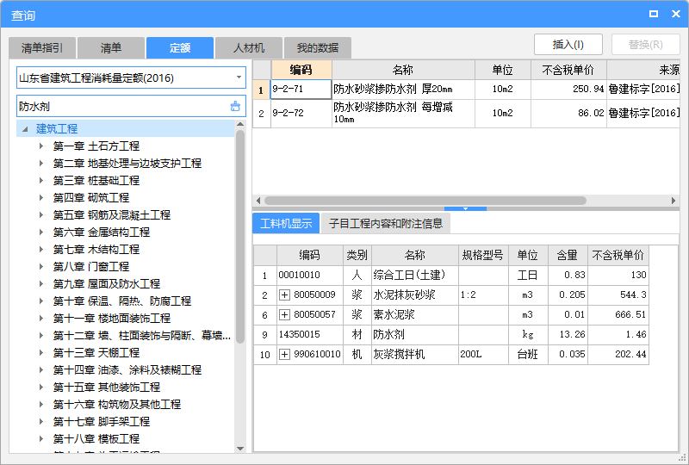
Task: Click the 替换(R) button
Action: [x=645, y=45]
